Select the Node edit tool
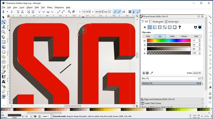The width and height of the screenshot is (213, 119). point(4,22)
